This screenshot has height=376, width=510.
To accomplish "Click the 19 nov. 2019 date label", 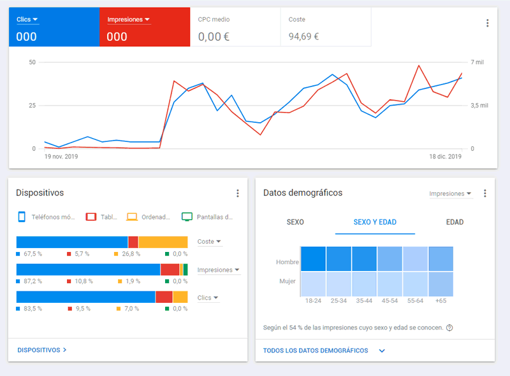I will 61,157.
